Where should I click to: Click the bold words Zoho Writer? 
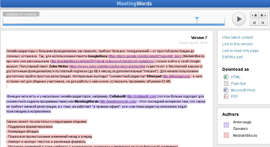tap(58, 66)
